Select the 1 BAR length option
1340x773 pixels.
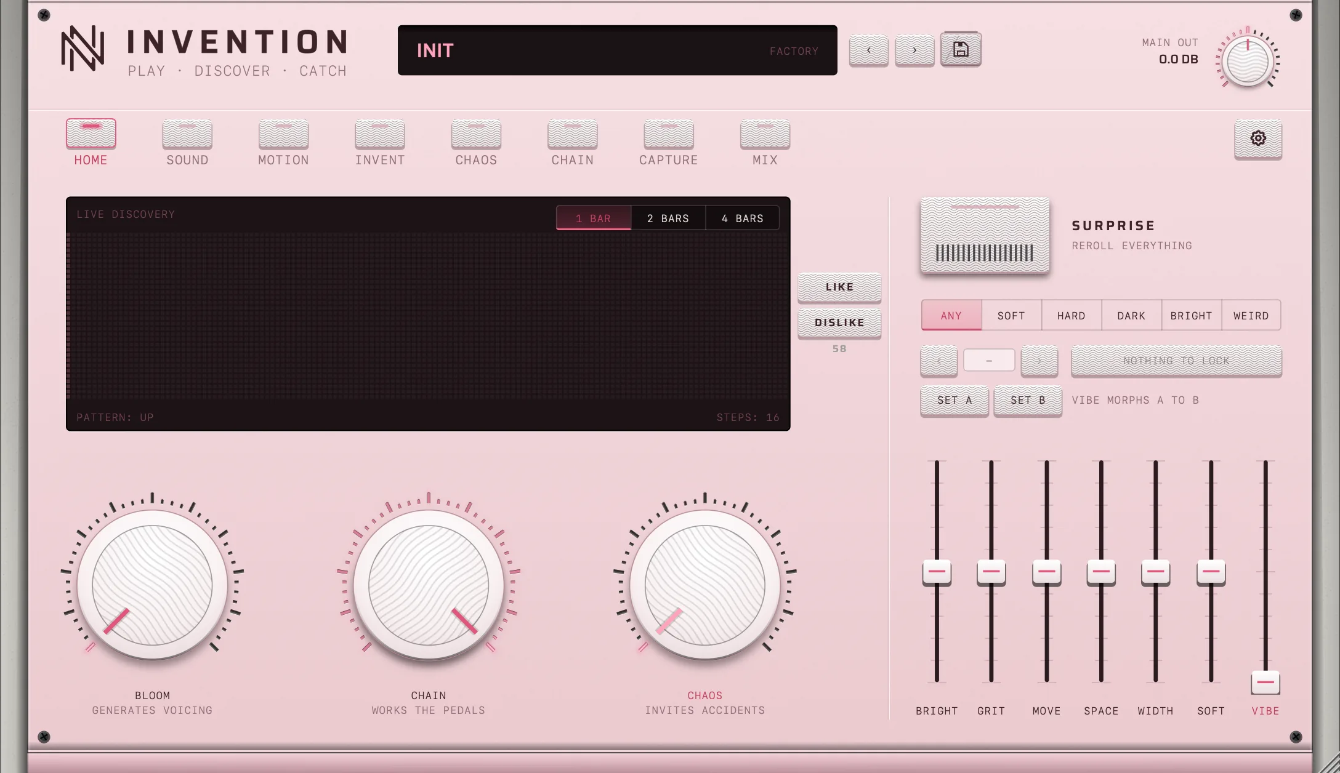click(x=594, y=218)
